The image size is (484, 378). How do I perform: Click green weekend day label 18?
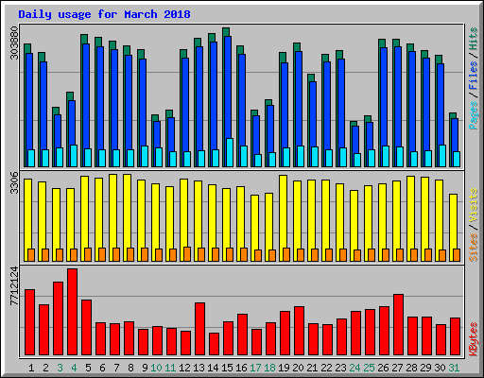(x=269, y=368)
